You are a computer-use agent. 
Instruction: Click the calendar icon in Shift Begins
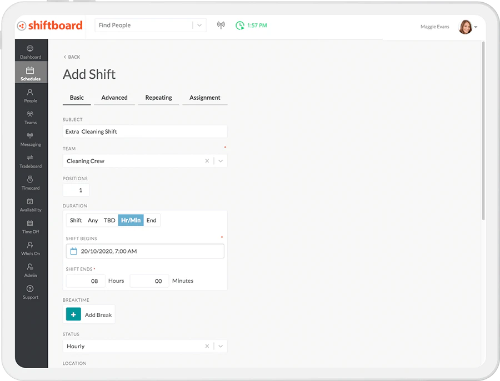point(73,251)
